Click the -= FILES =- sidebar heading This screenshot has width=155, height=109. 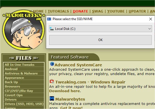click(x=24, y=58)
